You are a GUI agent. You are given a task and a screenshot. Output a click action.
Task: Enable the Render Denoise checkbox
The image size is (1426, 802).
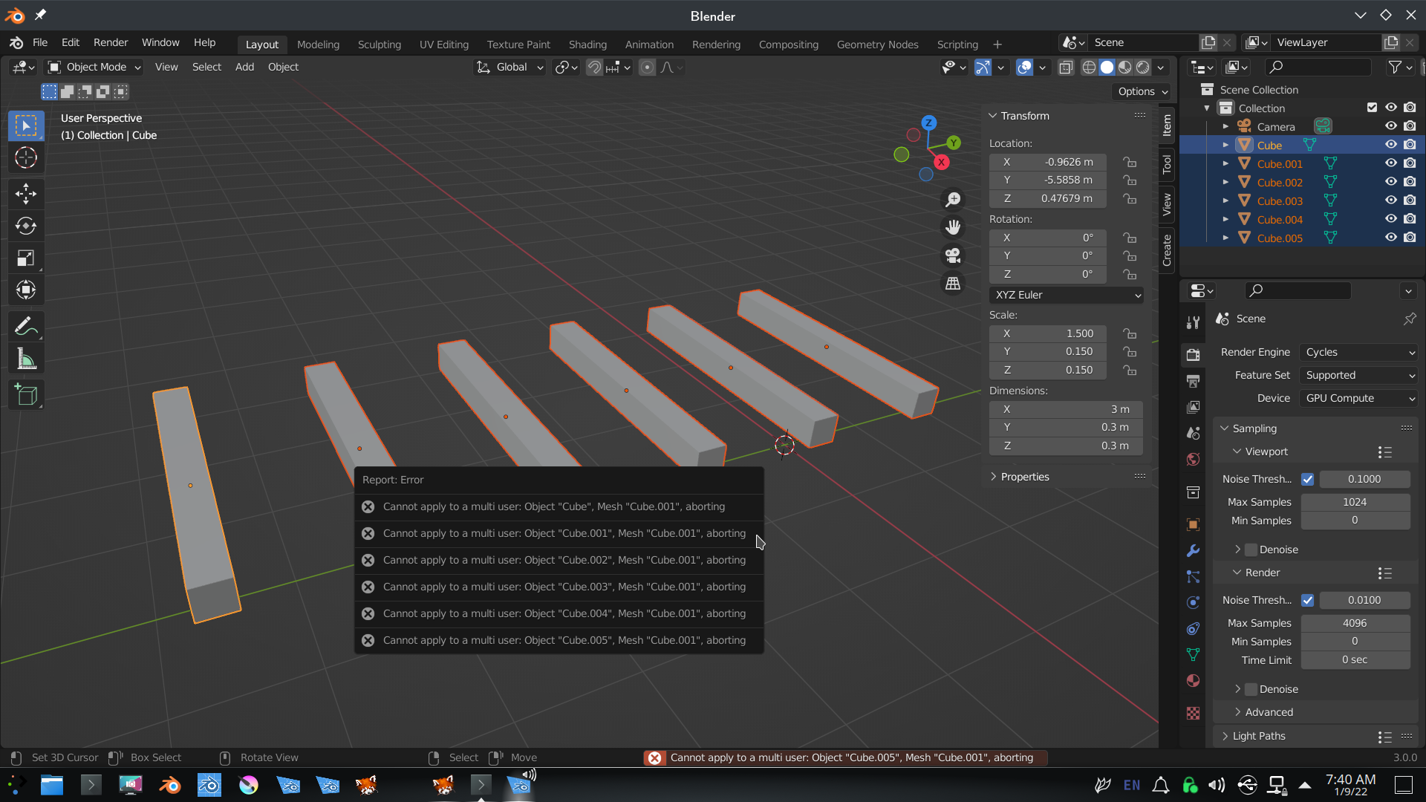(x=1251, y=689)
